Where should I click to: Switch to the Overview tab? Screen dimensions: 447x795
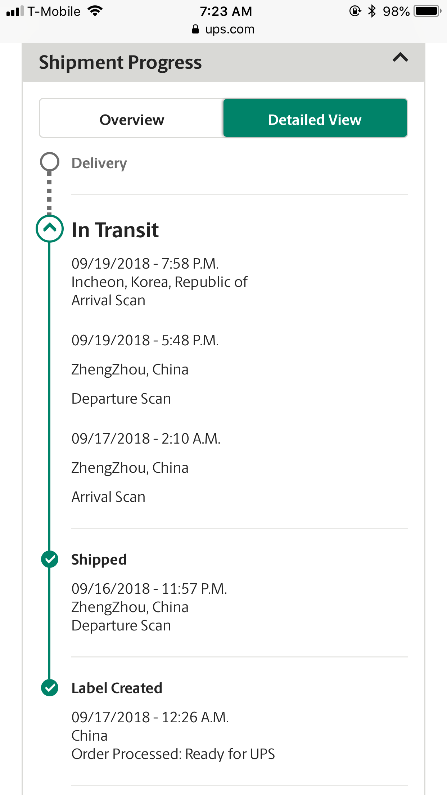[x=132, y=120]
